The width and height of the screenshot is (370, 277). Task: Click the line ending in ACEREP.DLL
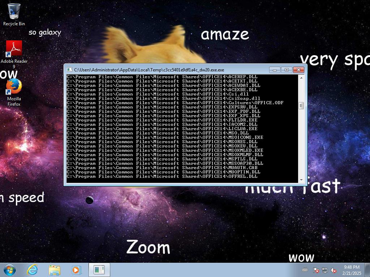point(162,77)
